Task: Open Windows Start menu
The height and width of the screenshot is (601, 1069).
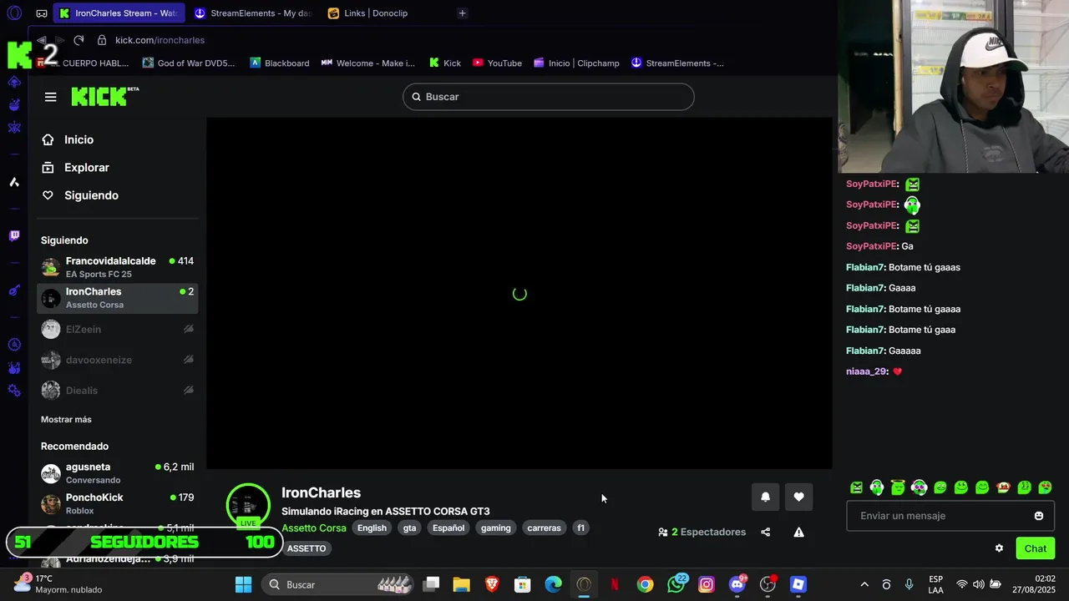Action: pos(243,584)
